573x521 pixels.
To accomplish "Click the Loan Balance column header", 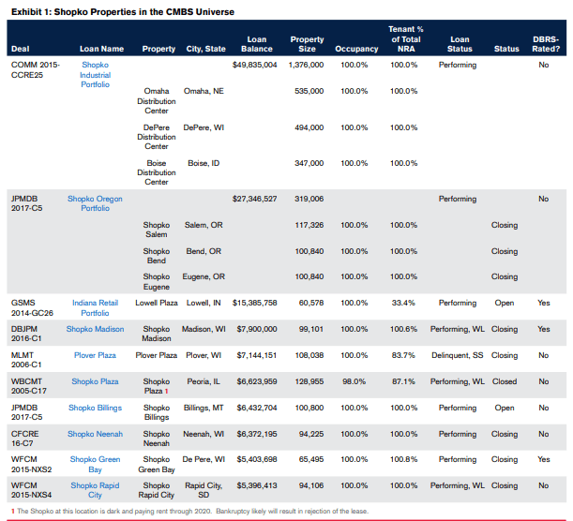I will pos(256,44).
